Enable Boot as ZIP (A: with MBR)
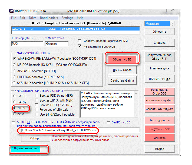 coord(37,100)
